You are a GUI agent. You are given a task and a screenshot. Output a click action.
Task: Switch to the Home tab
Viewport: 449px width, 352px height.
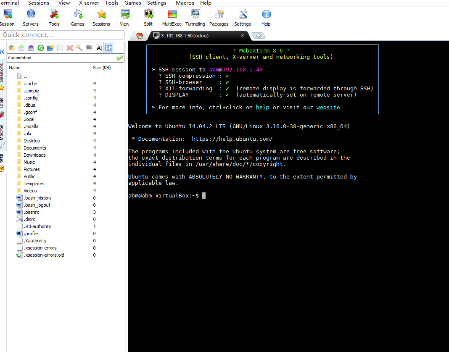click(140, 36)
